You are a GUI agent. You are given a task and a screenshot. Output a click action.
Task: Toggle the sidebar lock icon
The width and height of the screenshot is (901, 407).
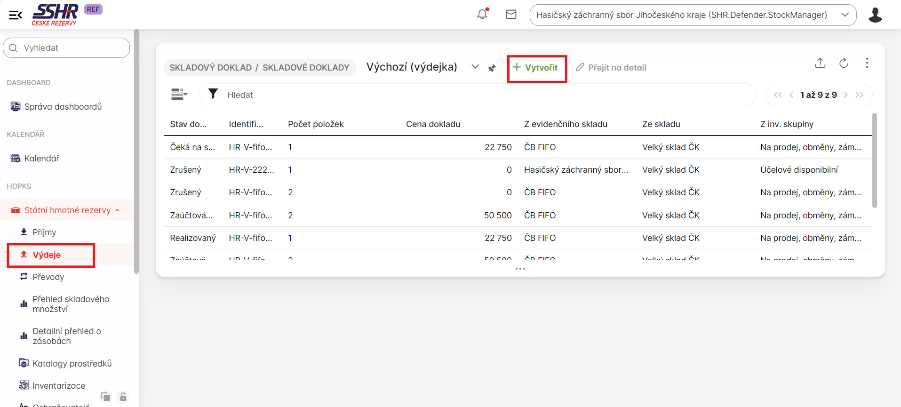point(123,397)
